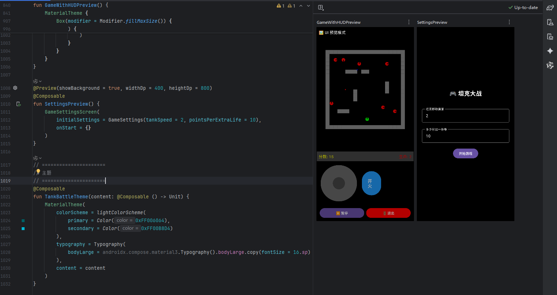The height and width of the screenshot is (295, 557).
Task: Open secondary color swatch on line 1025
Action: pyautogui.click(x=23, y=228)
